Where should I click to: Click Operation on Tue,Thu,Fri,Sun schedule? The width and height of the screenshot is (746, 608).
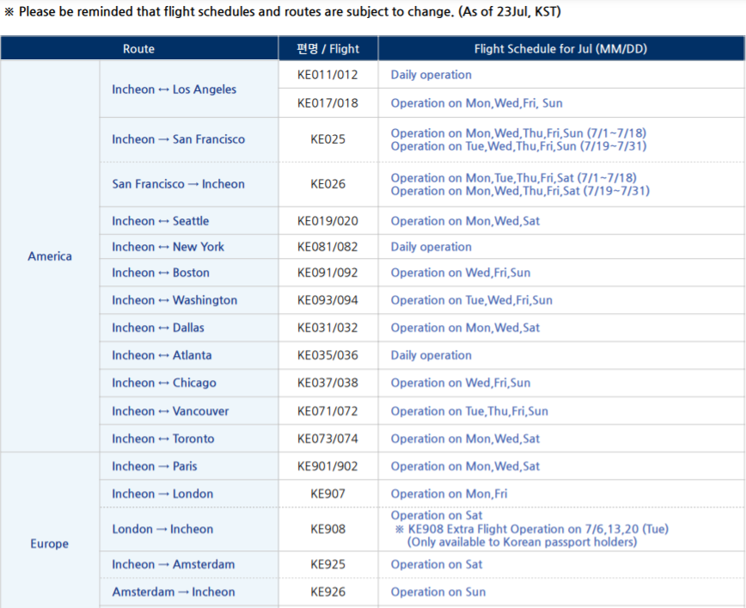pyautogui.click(x=469, y=411)
